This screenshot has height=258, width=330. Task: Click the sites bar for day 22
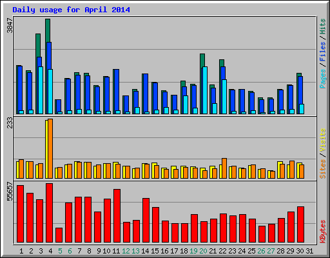click(x=224, y=168)
